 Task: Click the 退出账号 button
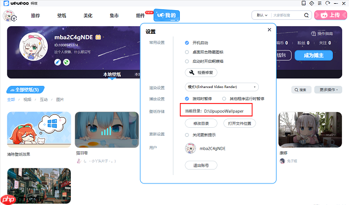[201, 165]
